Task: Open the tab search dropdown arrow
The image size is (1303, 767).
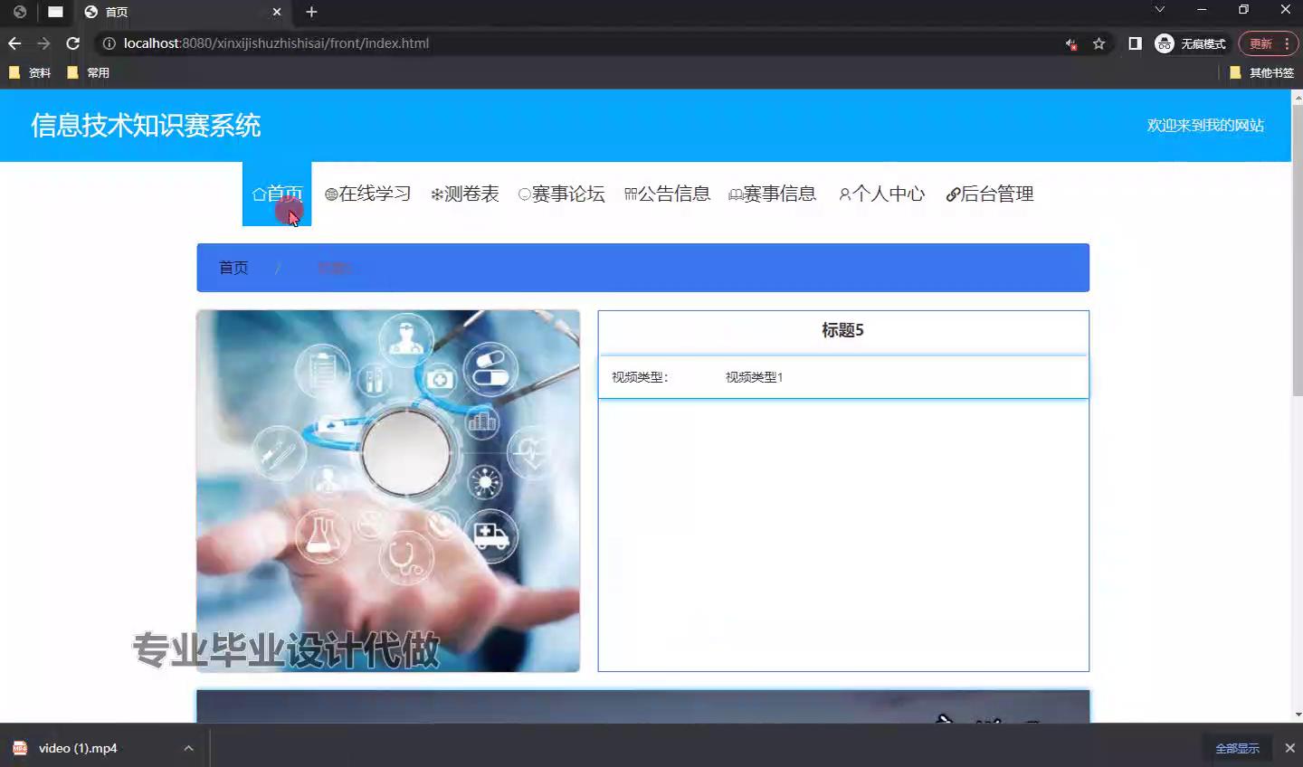Action: pyautogui.click(x=1159, y=10)
